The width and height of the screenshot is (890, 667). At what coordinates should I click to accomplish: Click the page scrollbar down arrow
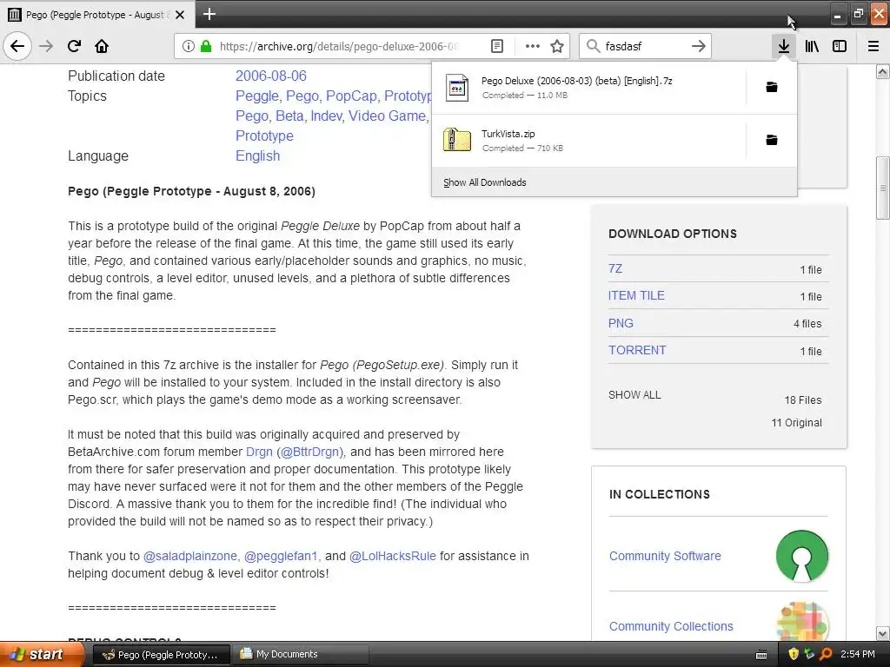click(x=883, y=633)
